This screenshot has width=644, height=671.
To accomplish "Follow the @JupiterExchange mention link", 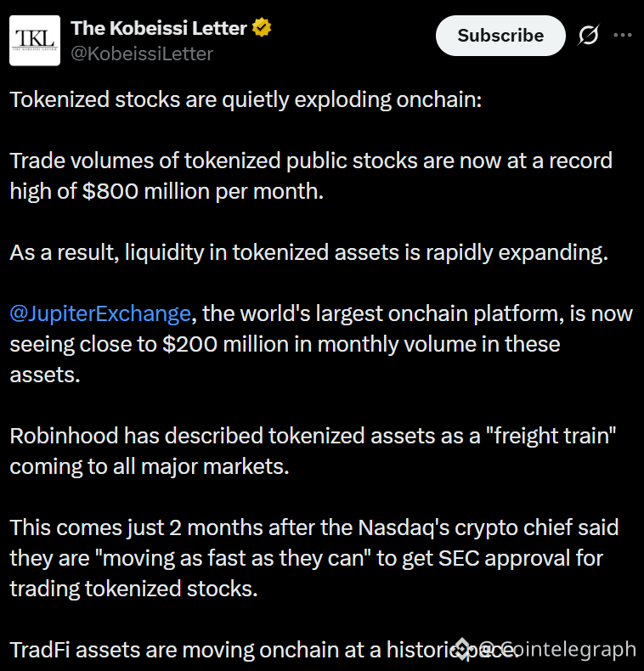I will tap(100, 313).
